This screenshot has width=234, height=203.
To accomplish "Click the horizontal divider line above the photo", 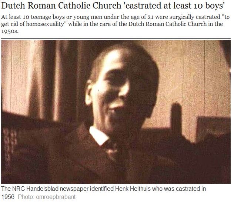I will pos(116,39).
